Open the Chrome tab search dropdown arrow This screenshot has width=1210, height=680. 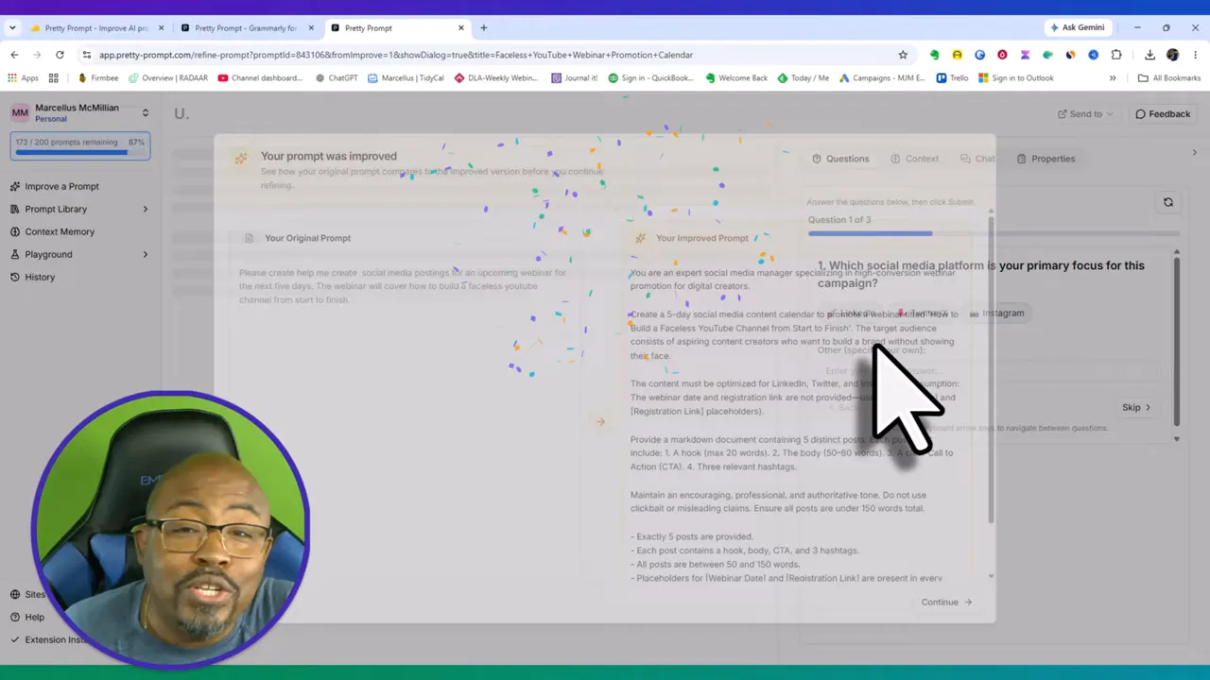click(x=12, y=28)
